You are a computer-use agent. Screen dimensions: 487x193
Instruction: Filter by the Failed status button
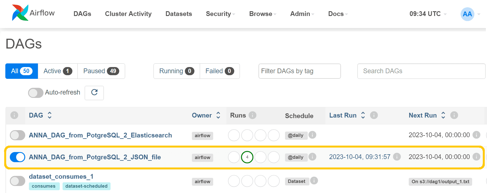220,71
